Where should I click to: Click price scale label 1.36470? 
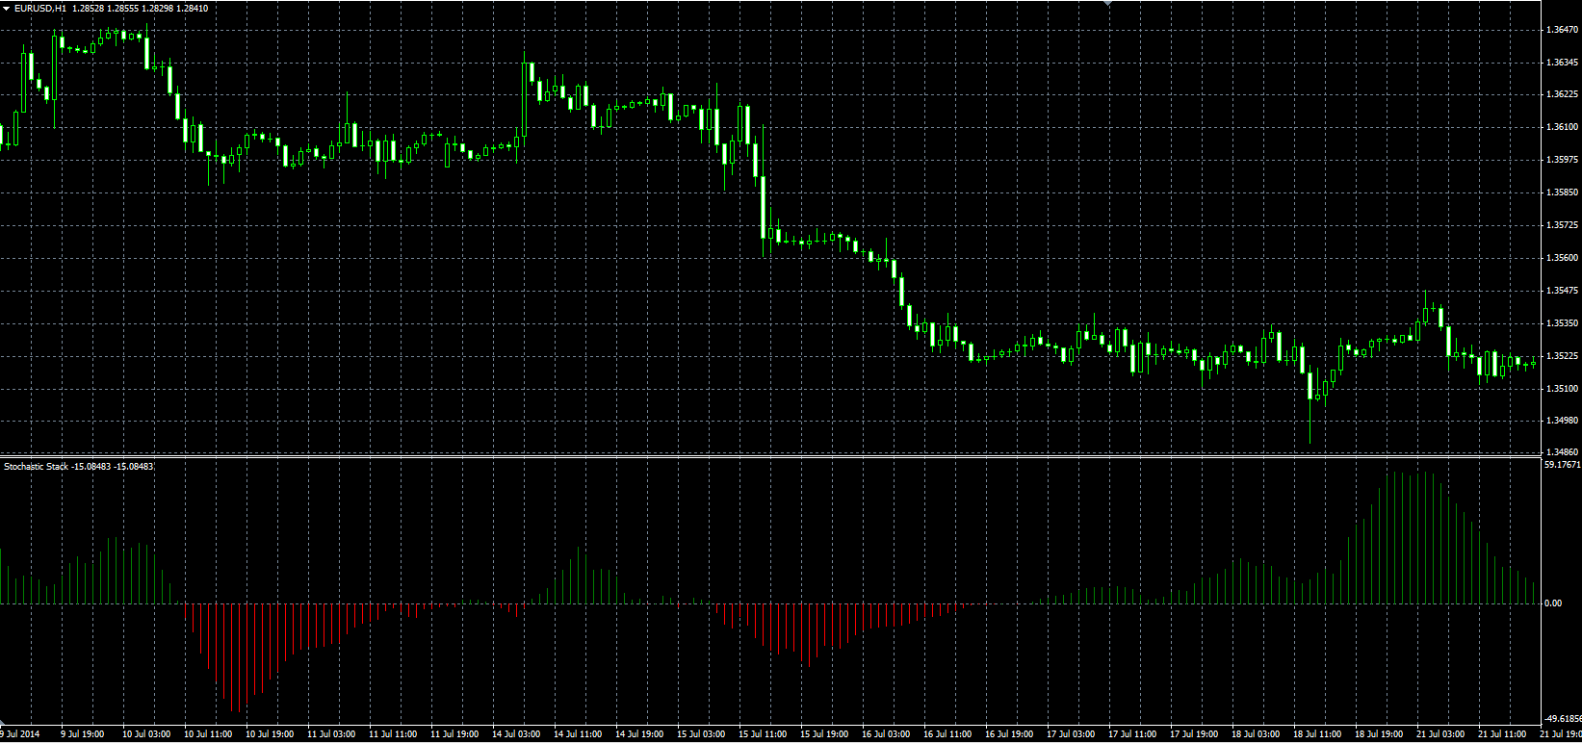coord(1561,30)
